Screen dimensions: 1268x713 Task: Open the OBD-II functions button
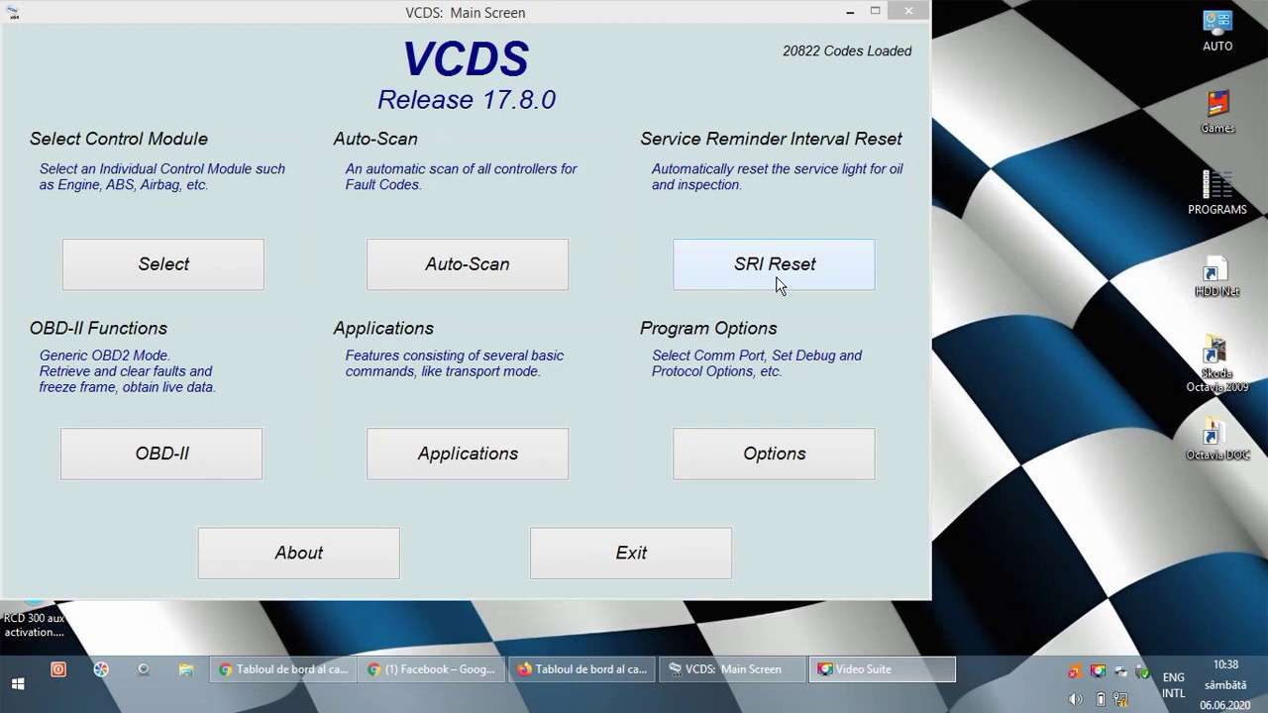point(161,454)
